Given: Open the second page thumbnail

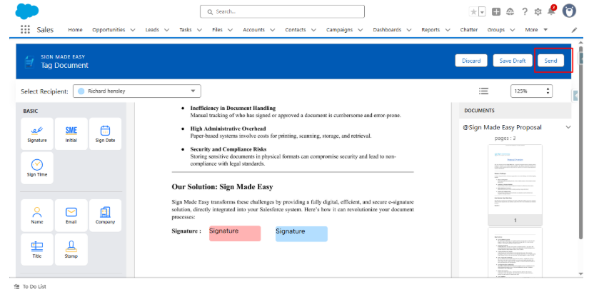Looking at the screenshot, I should click(515, 252).
